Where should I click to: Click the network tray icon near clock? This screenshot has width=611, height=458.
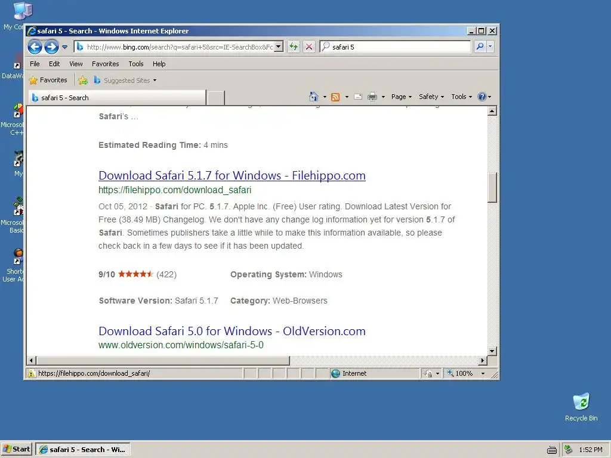coord(569,450)
